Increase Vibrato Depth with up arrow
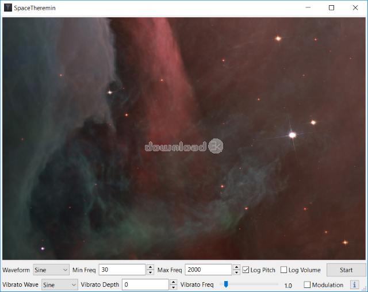This screenshot has height=292, width=368. tap(173, 282)
